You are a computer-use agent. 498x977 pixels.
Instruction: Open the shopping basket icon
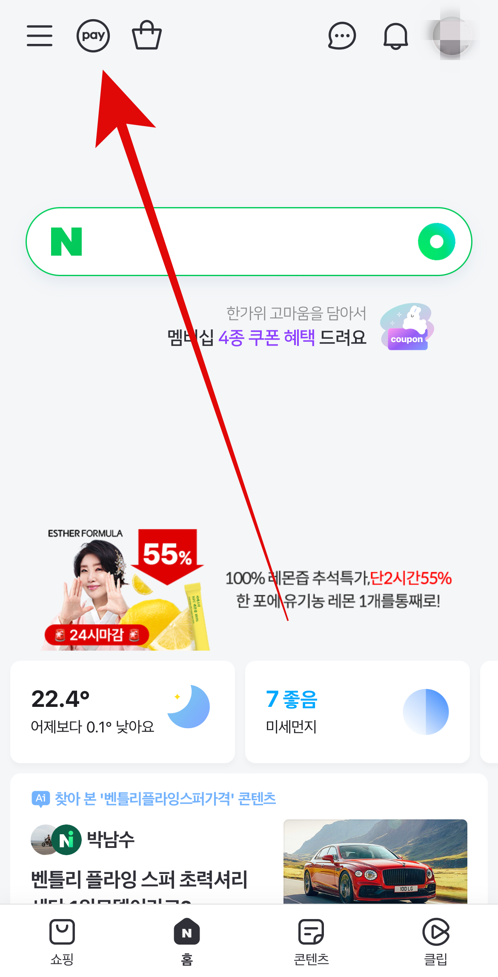coord(147,35)
